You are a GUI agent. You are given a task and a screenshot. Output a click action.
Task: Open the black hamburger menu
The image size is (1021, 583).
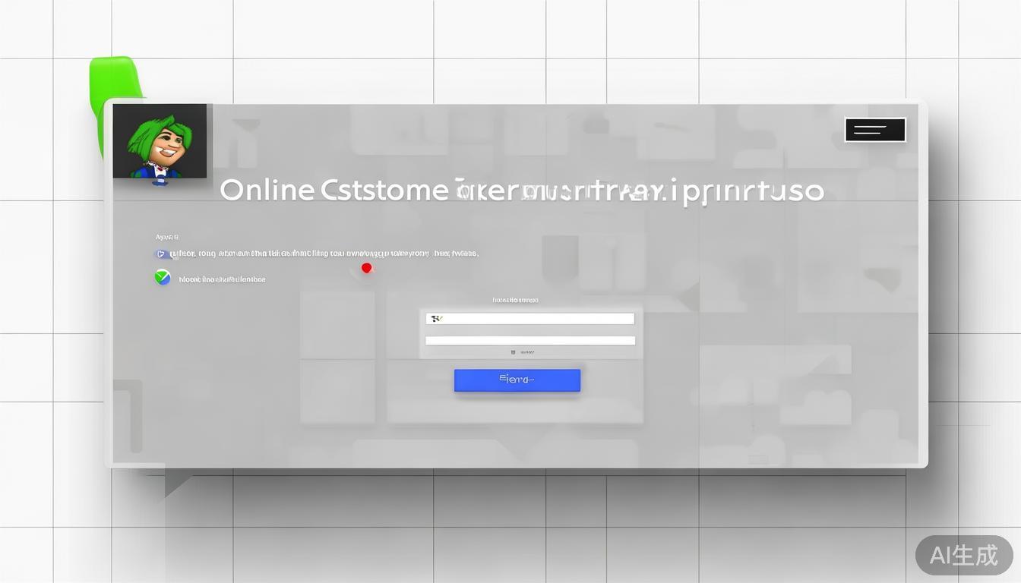pos(874,130)
